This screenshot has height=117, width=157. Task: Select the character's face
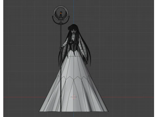tap(73, 32)
